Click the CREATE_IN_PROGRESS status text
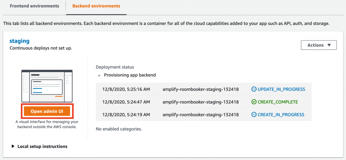The width and height of the screenshot is (346, 160). coord(281,115)
